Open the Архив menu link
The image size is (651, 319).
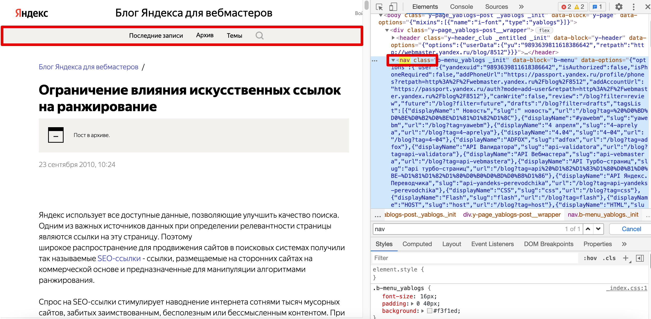coord(205,35)
